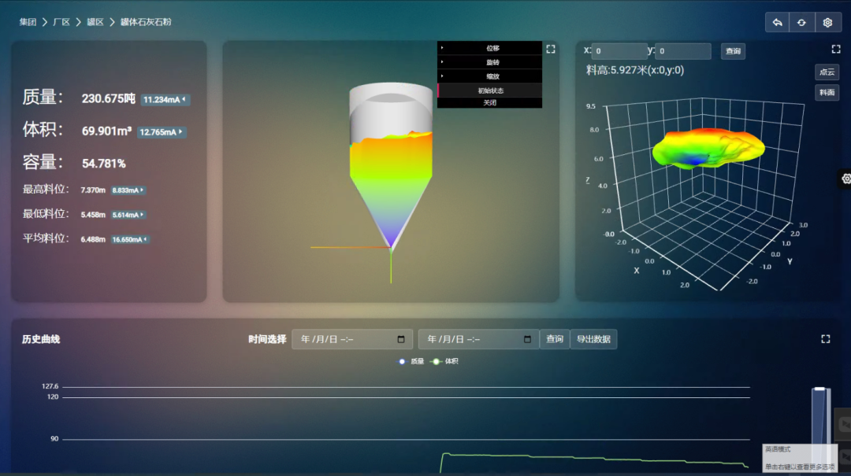Click the x coordinate input field
The height and width of the screenshot is (476, 851).
[619, 51]
